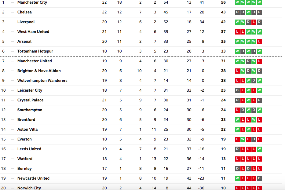Viewport: 285px width, 190px height.
Task: Click Everton's green W form badge
Action: 243,139
